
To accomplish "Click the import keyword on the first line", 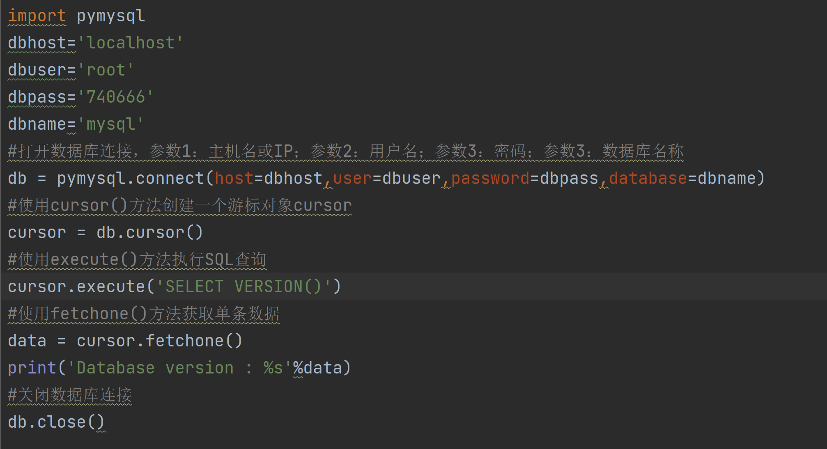I will (37, 16).
